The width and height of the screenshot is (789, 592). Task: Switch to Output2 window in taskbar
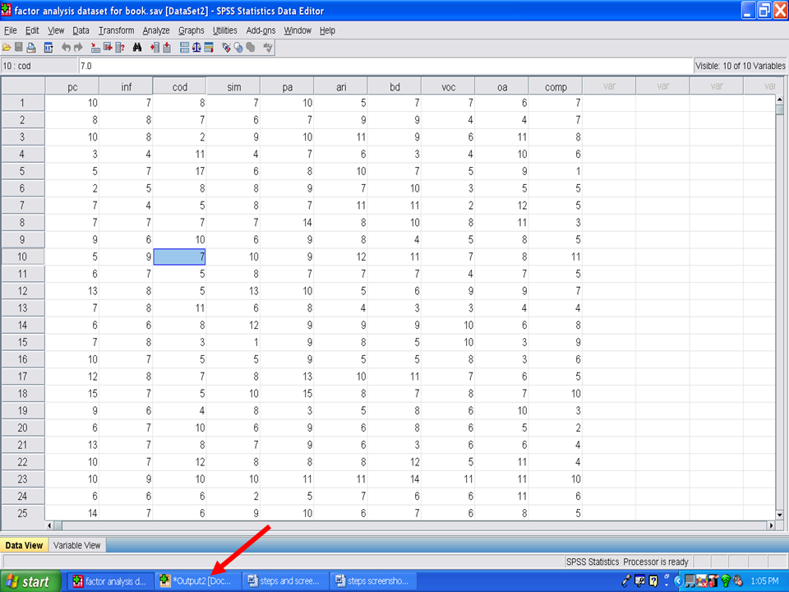(x=196, y=581)
